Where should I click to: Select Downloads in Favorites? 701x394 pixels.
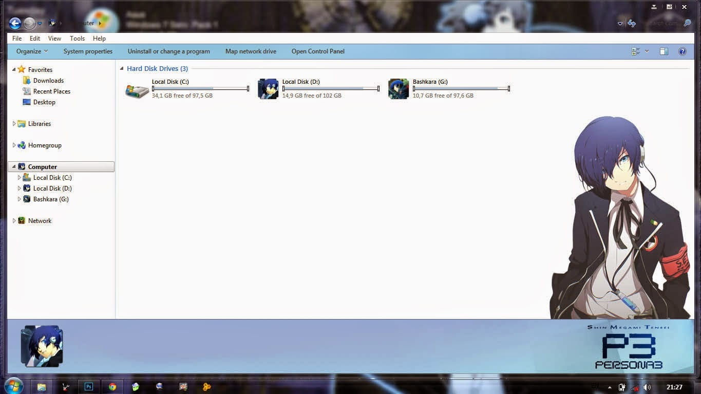pos(48,81)
